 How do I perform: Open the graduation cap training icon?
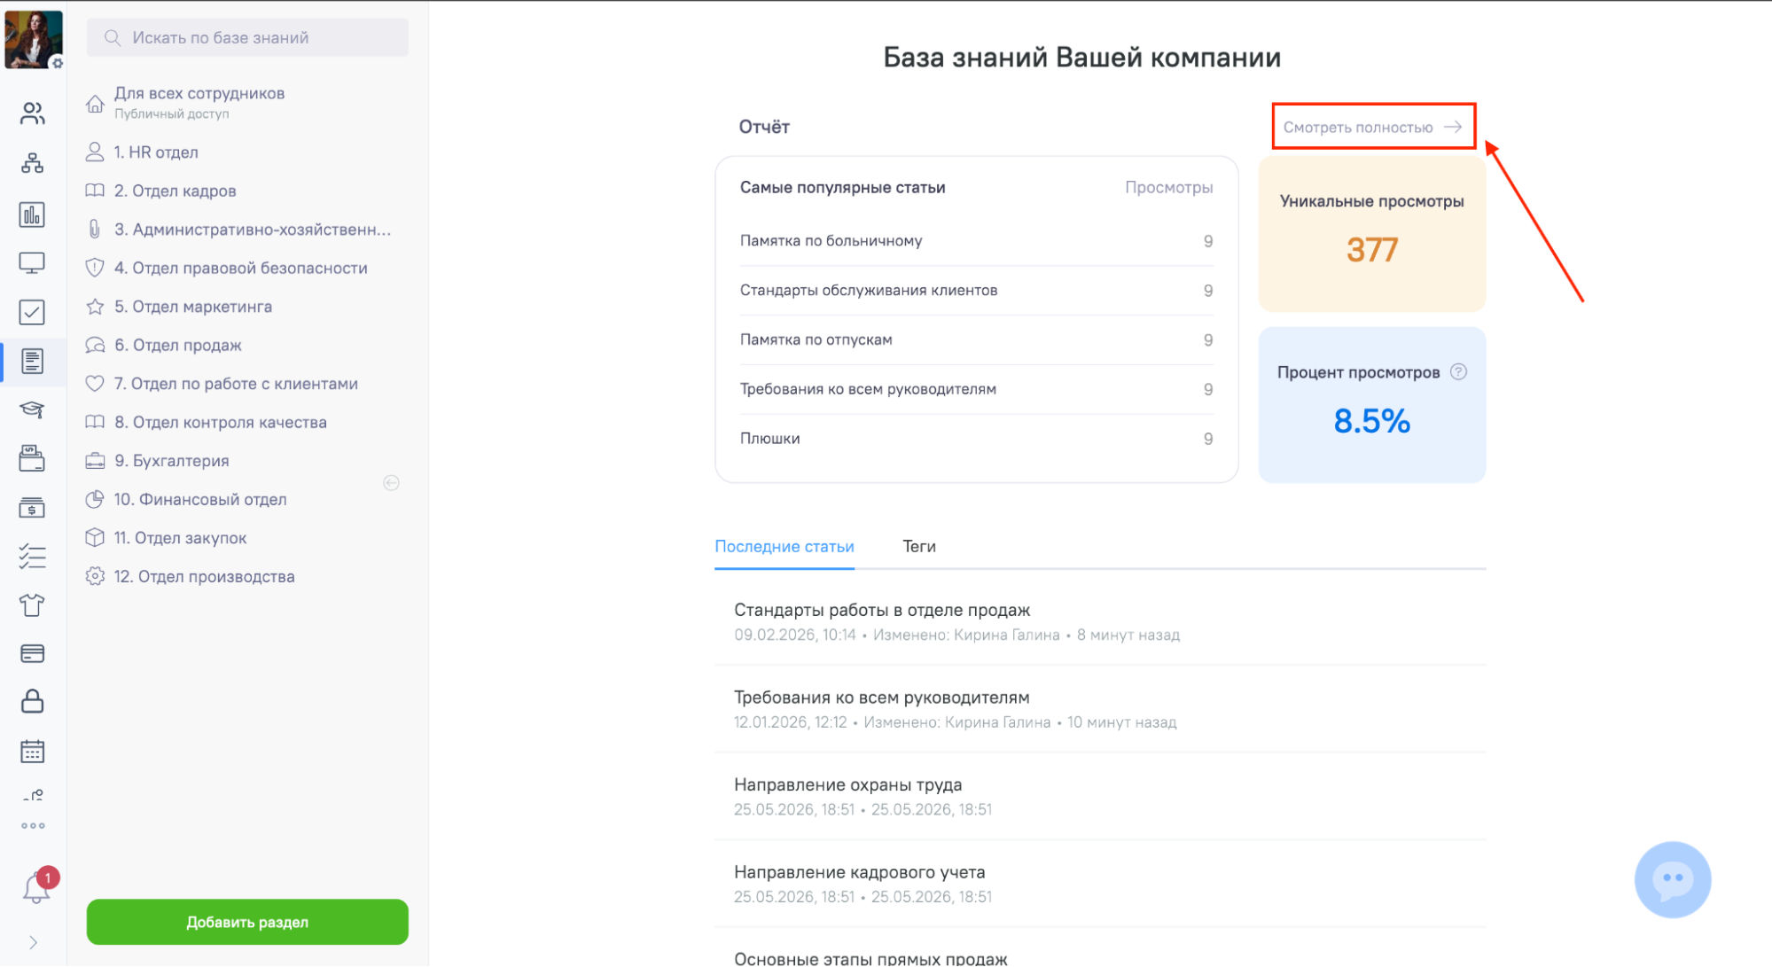coord(33,409)
